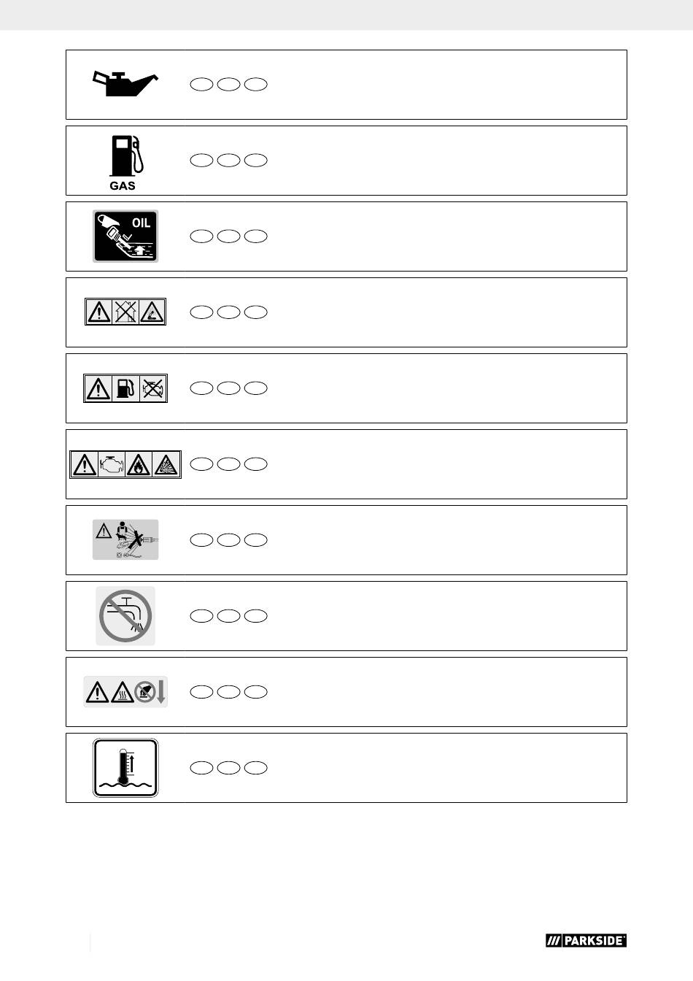Click the fuel pump symbol in the refuelling warning strip
The image size is (693, 981).
click(125, 388)
